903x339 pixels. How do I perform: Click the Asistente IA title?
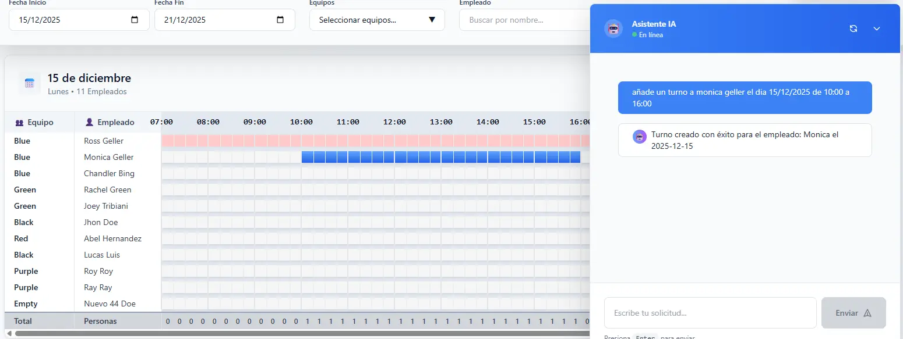click(654, 24)
